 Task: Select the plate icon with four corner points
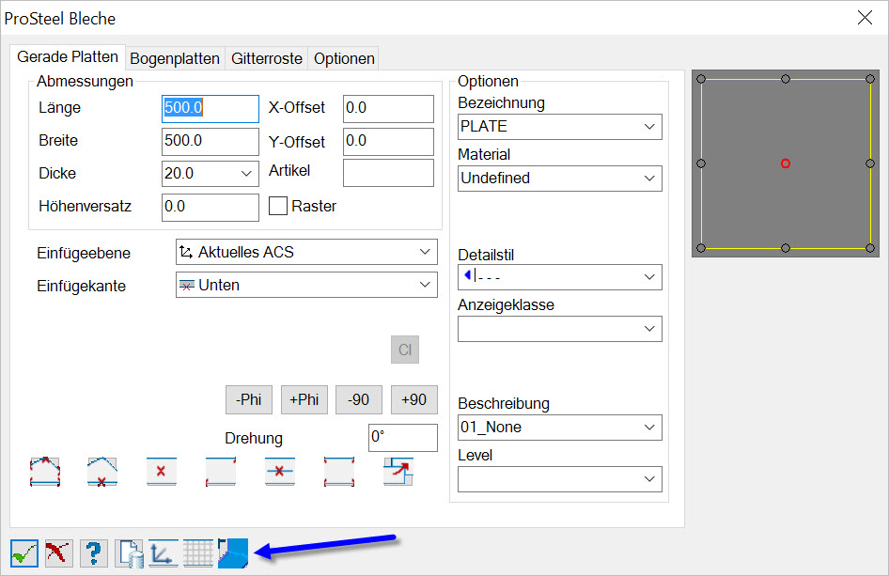pos(339,472)
